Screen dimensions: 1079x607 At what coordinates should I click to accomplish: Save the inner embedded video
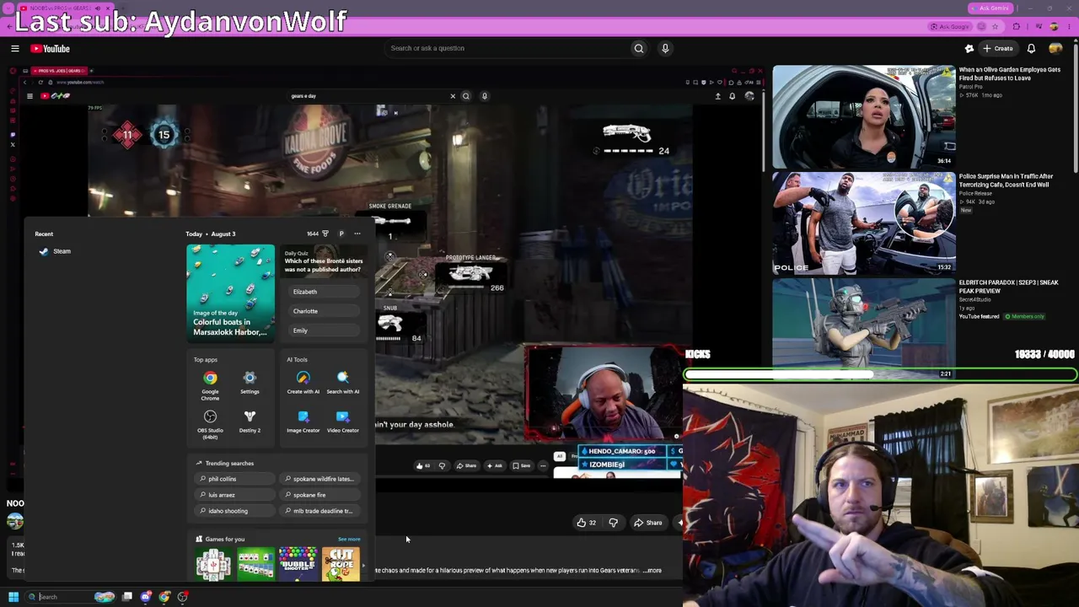click(522, 465)
